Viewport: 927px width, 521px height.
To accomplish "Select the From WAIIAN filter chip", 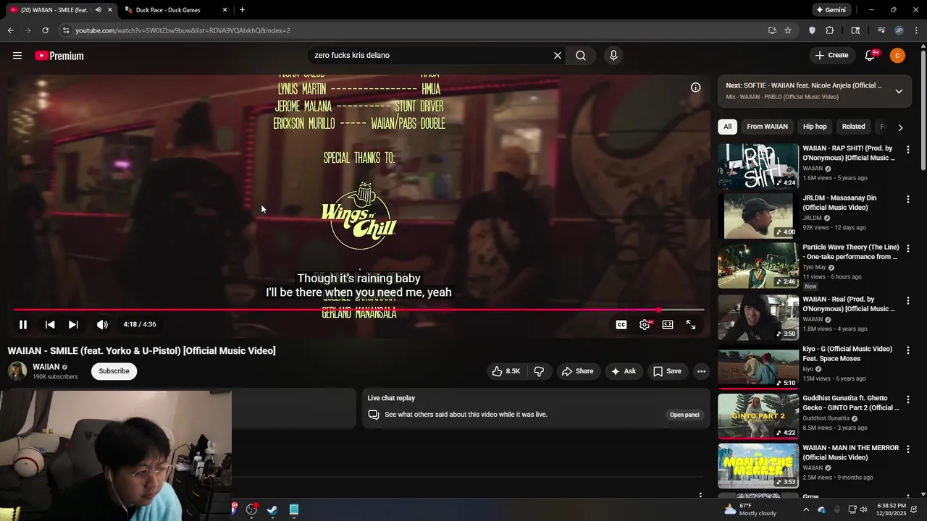I will coord(767,127).
